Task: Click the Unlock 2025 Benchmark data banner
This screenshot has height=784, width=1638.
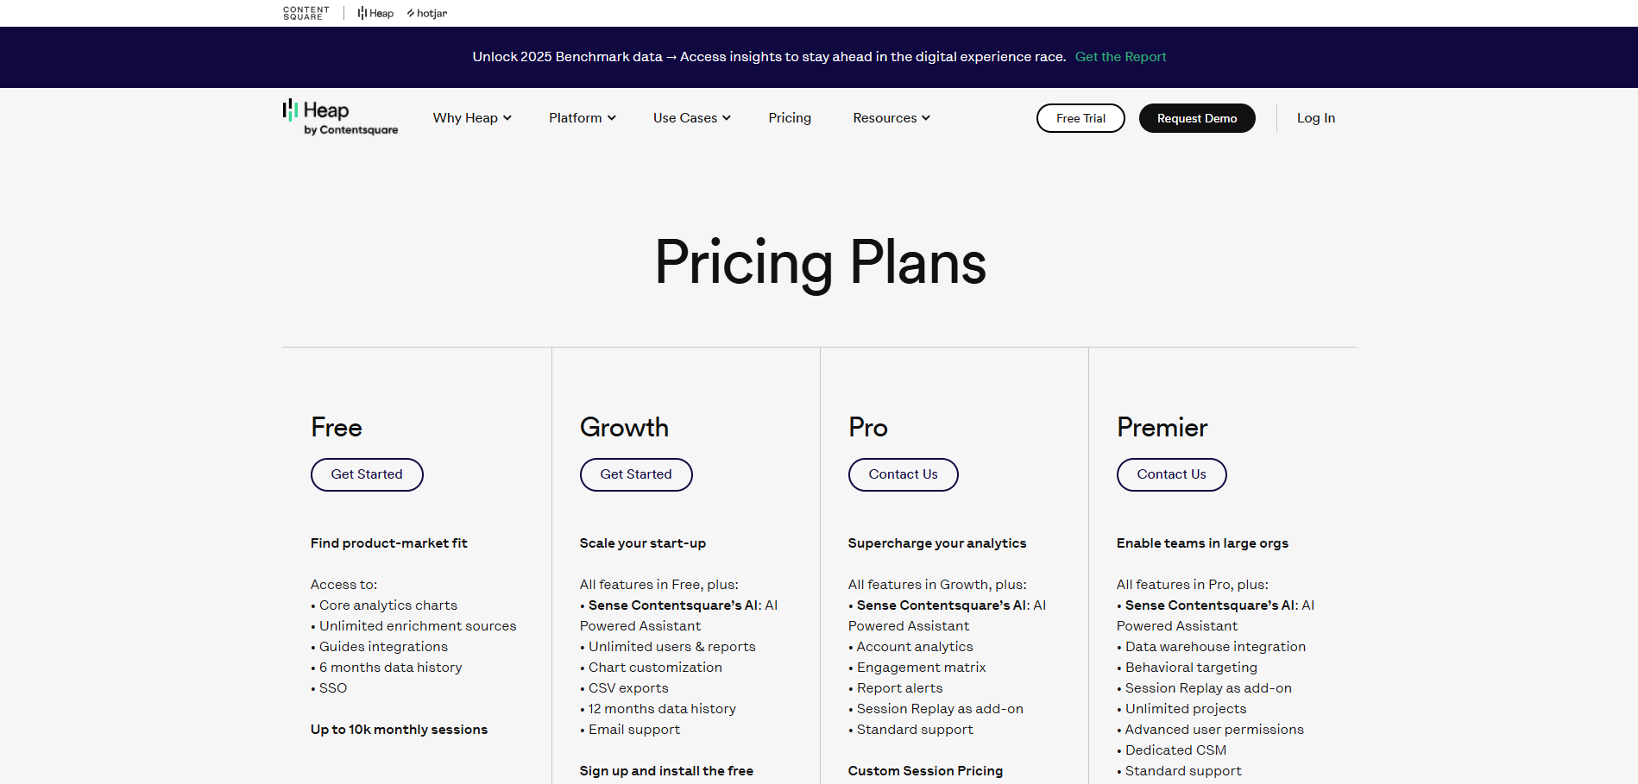Action: (x=768, y=56)
